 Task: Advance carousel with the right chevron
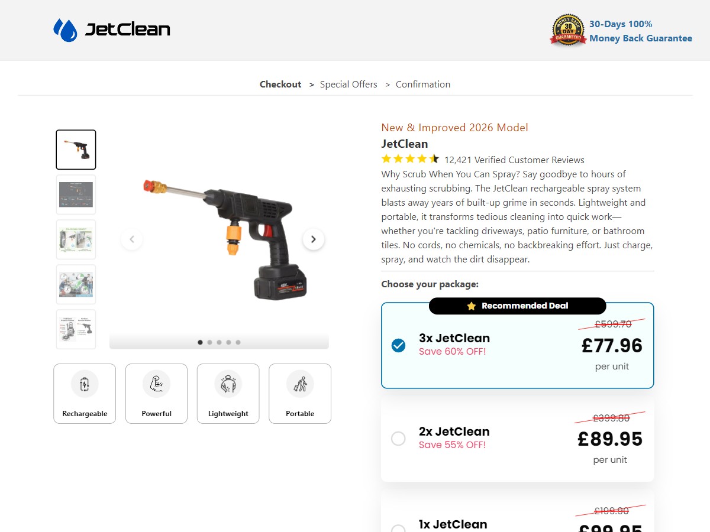click(314, 239)
